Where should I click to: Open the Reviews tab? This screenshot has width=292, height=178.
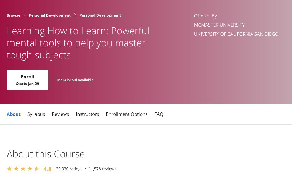60,114
